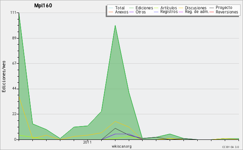243x150 pixels.
Task: Click the green Ediciones legend line
Action: tap(131, 8)
